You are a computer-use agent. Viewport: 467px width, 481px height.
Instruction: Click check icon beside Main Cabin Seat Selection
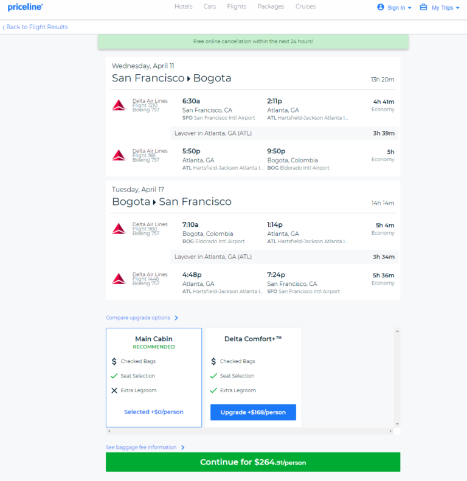click(x=114, y=376)
